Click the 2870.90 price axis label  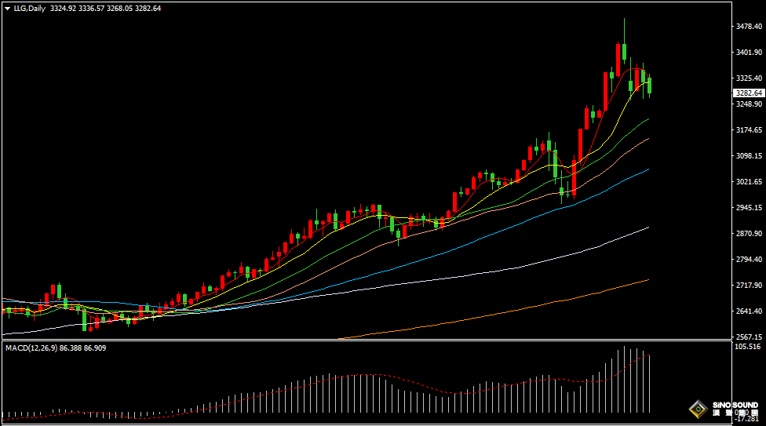[750, 233]
